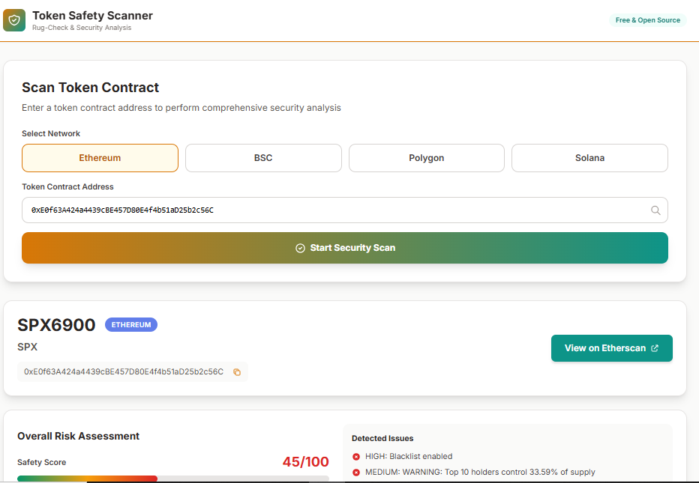Click the ETHEREUM badge next to SPX6900
This screenshot has height=483, width=699.
pyautogui.click(x=131, y=324)
